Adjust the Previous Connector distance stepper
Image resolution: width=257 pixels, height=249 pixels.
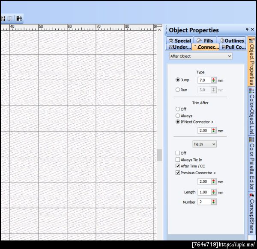214,182
